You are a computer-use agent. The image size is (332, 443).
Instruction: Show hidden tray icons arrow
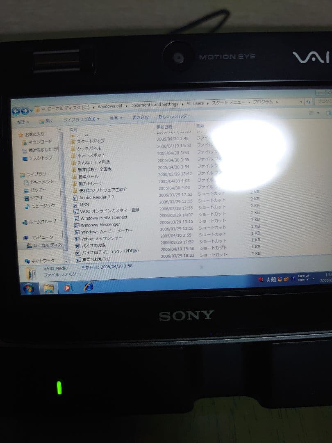[x=314, y=279]
